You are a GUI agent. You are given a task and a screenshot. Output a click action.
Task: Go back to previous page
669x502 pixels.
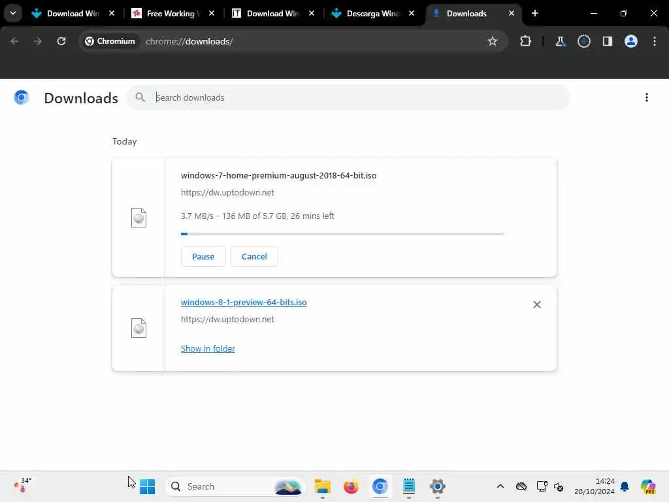14,41
